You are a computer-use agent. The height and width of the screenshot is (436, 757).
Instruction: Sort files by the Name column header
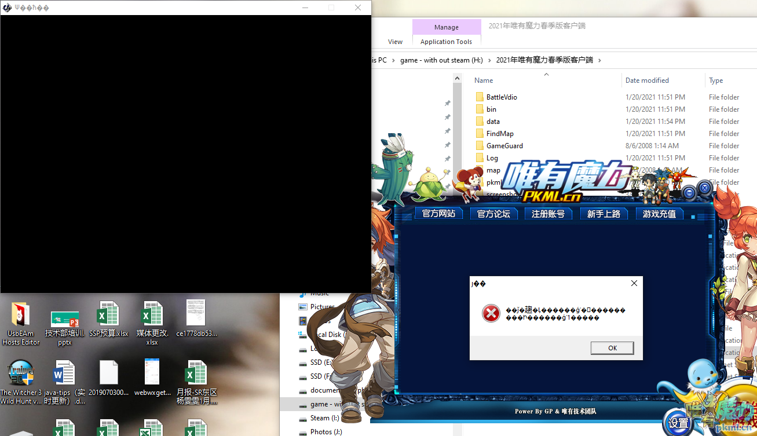pyautogui.click(x=484, y=80)
